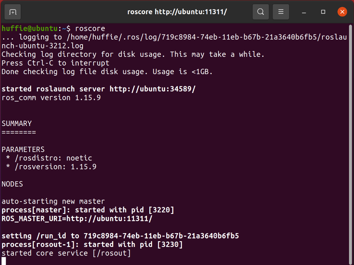Click the 'PARAMETERS' heading
The height and width of the screenshot is (265, 354).
[23, 149]
